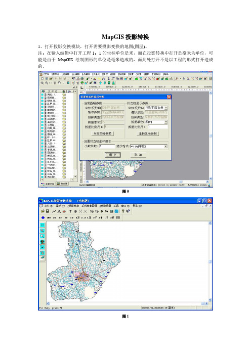Select the hand pan icon in projection side toolbar
251x355 pixels.
(43, 253)
